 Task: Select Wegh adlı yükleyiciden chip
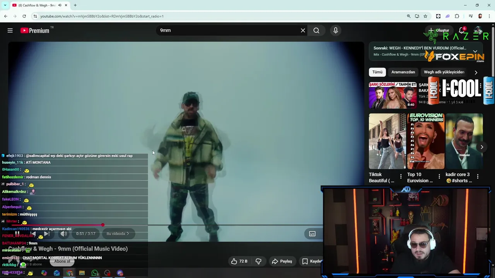click(x=444, y=72)
